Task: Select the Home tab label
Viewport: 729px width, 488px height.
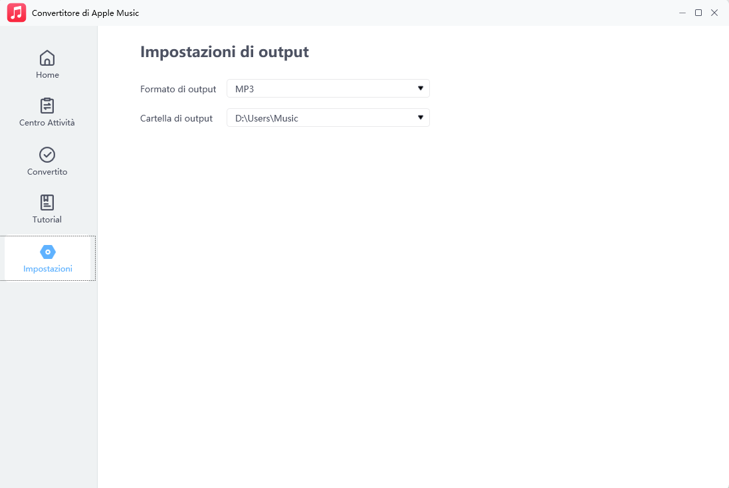Action: [x=47, y=75]
